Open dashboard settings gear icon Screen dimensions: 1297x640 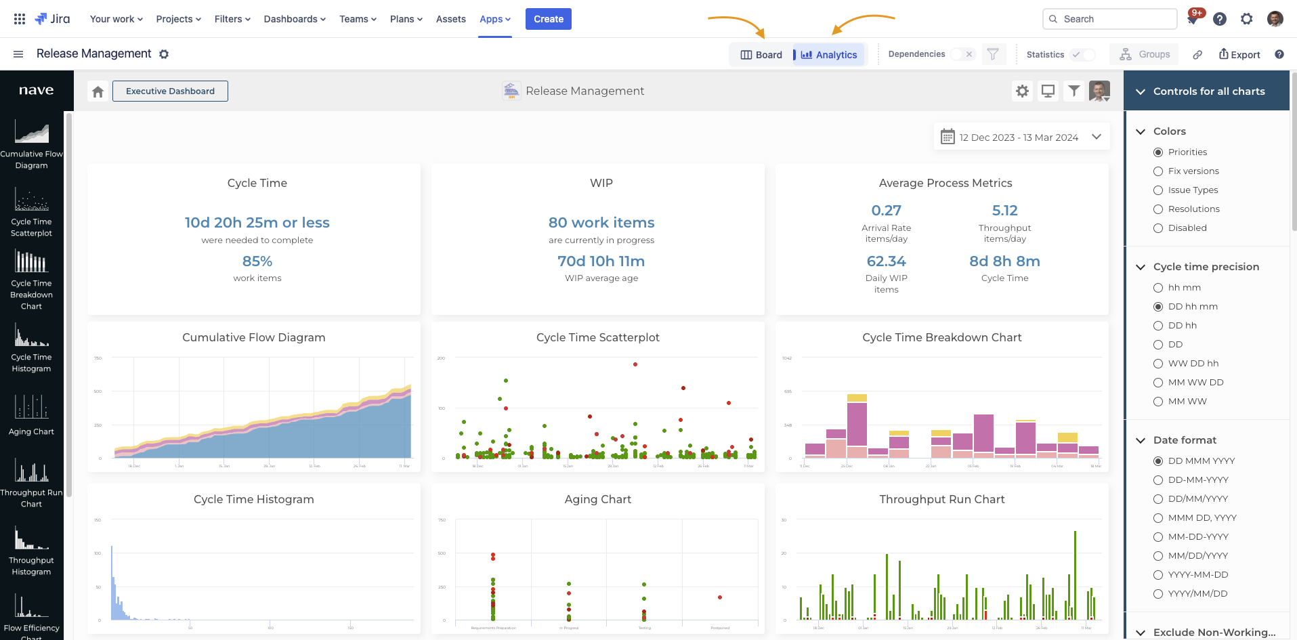(x=1022, y=91)
